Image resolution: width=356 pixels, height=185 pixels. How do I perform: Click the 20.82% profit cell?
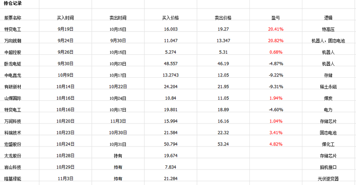pyautogui.click(x=275, y=41)
